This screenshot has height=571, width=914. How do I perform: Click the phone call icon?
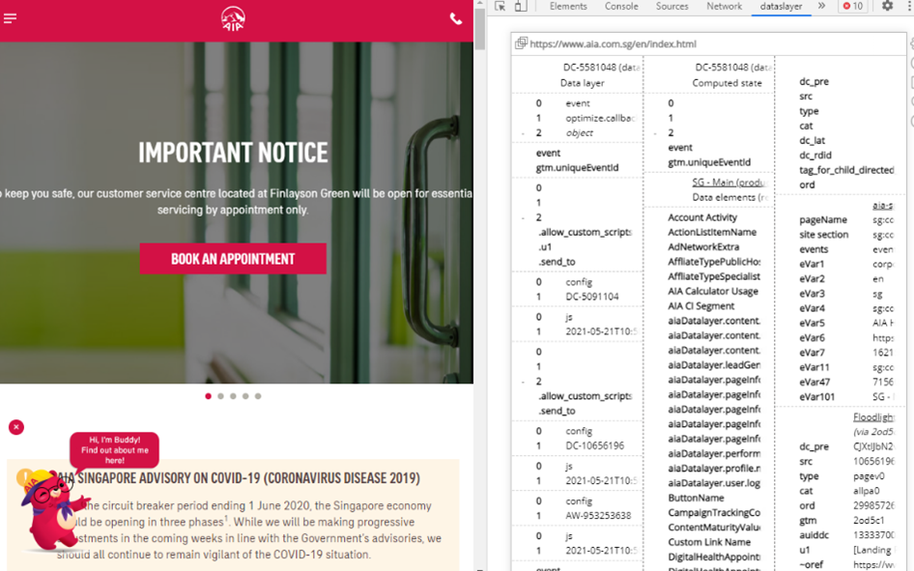click(455, 19)
